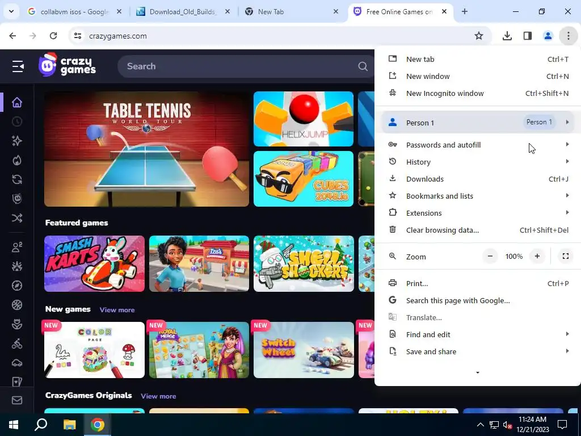View site information icon in address bar
Screen dimensions: 581x436
(77, 36)
